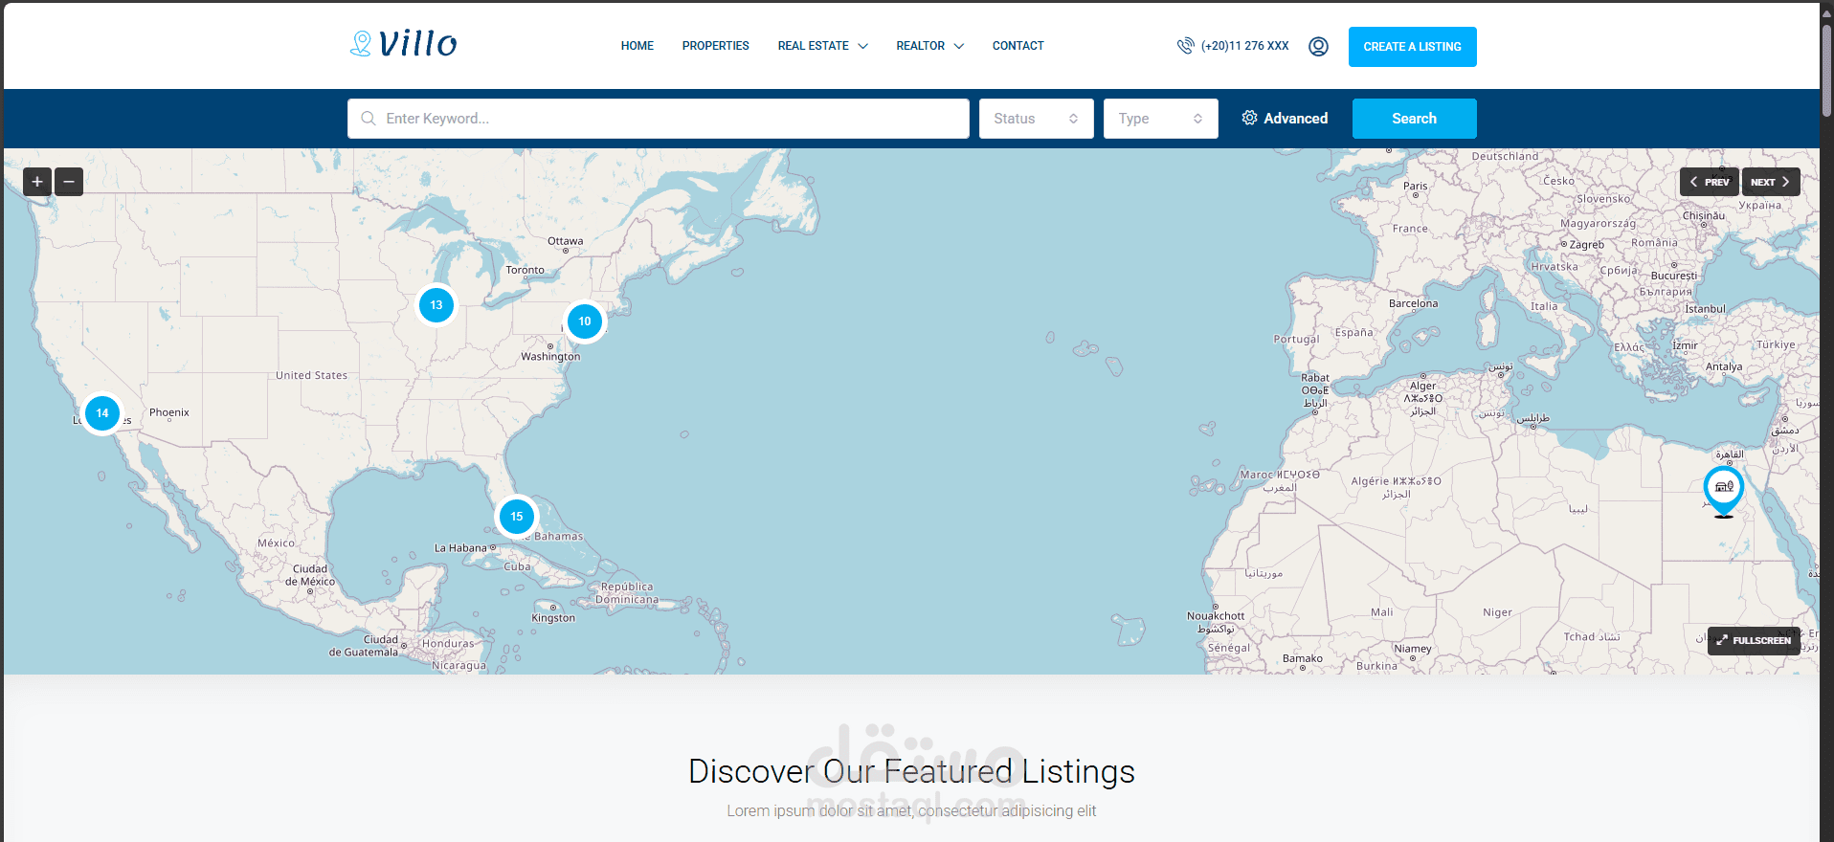Click the La Habana label on map
The image size is (1834, 842).
pos(460,548)
